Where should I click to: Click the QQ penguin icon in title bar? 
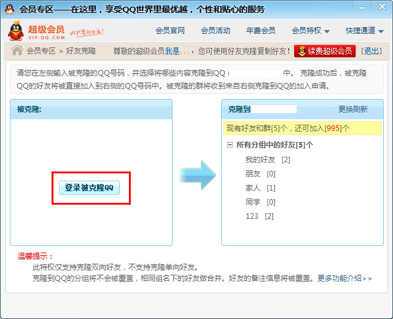click(10, 9)
